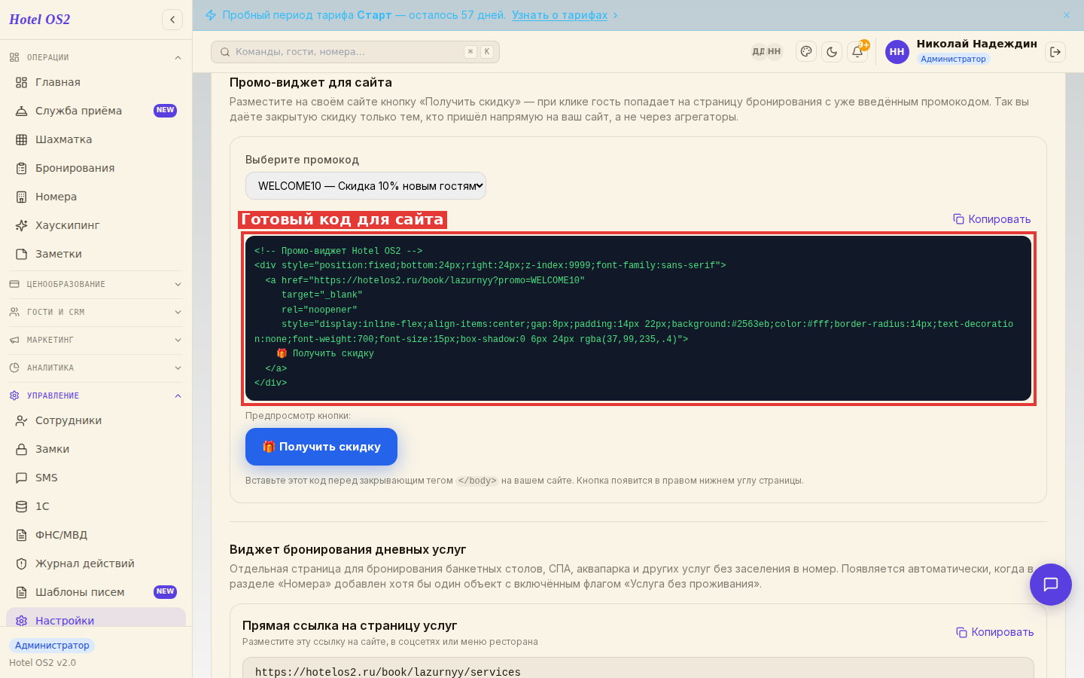Screen dimensions: 1084x678
Task: Open the theme palette icon
Action: [x=806, y=51]
